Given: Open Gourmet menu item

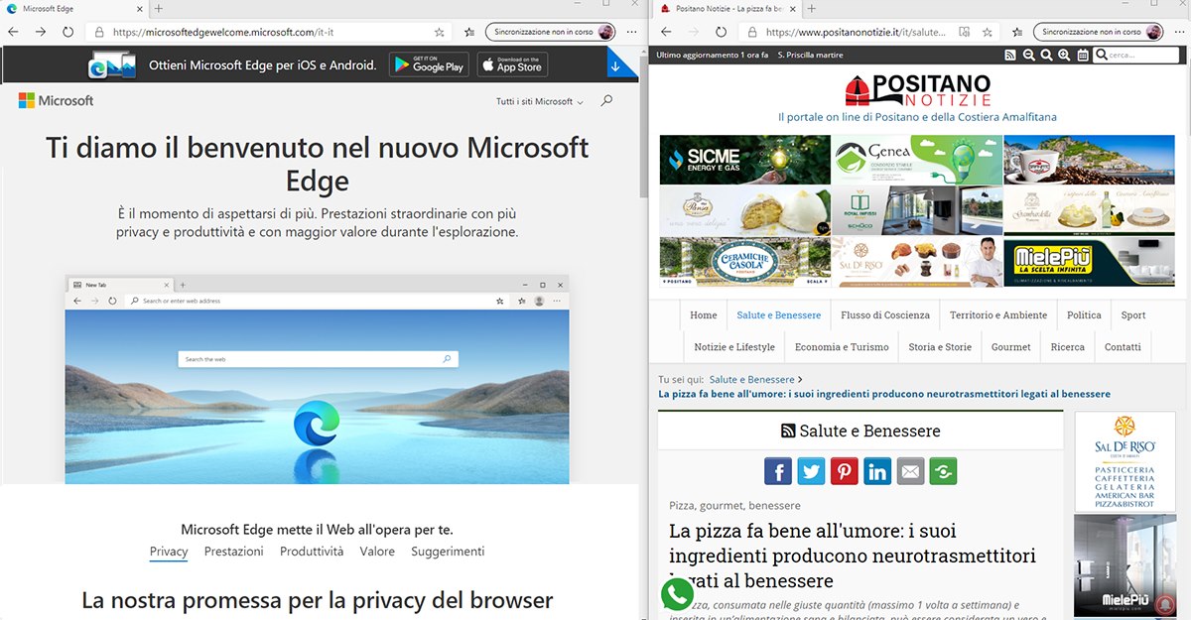Looking at the screenshot, I should tap(1011, 347).
